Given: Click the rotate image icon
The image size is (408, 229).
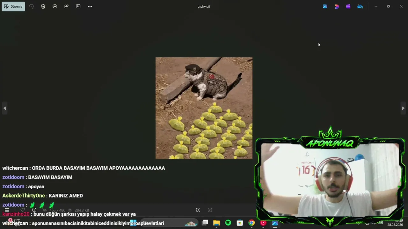Looking at the screenshot, I should click(31, 6).
